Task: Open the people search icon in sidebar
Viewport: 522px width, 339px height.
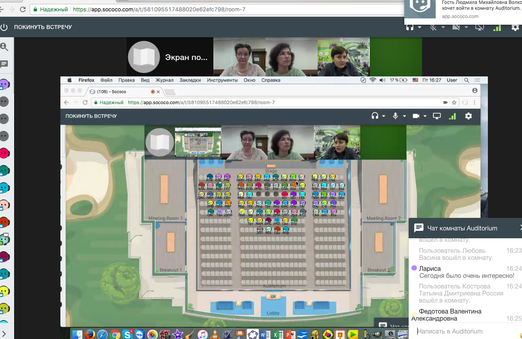Action: pyautogui.click(x=4, y=47)
